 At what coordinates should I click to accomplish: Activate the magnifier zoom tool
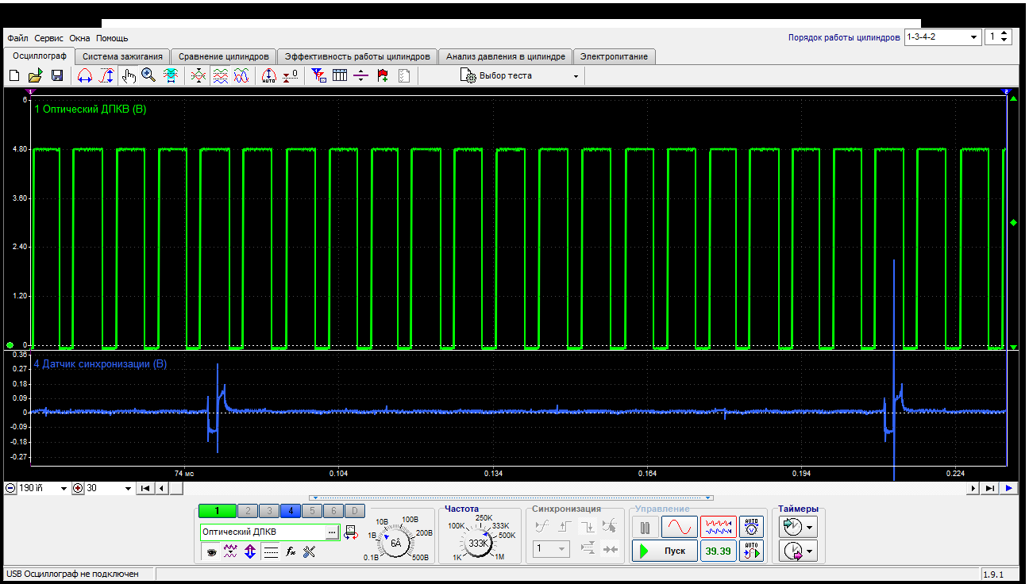[148, 75]
